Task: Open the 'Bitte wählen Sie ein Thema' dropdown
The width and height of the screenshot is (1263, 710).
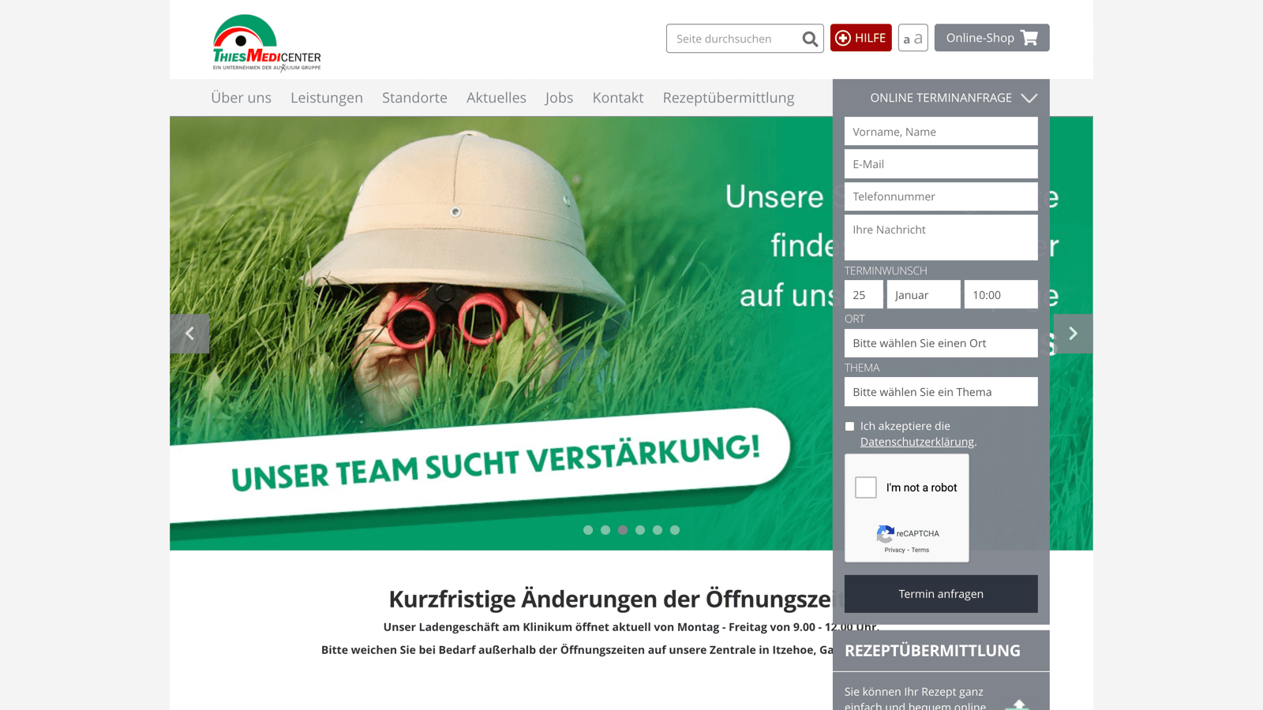Action: [x=941, y=392]
